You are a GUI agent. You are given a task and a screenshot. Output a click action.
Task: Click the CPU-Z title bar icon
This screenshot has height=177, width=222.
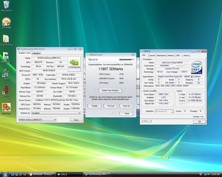coord(142,51)
